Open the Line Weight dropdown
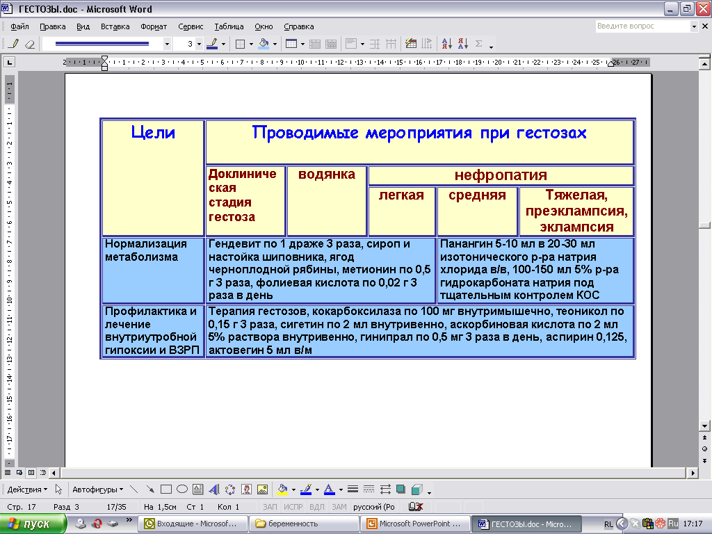Image resolution: width=712 pixels, height=534 pixels. tap(199, 44)
